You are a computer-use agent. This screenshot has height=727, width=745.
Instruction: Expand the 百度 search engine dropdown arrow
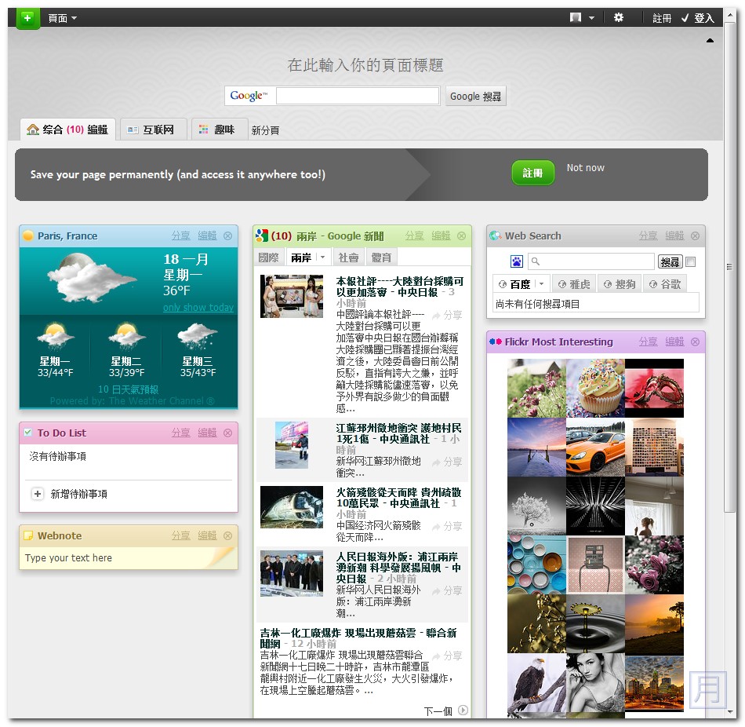541,284
